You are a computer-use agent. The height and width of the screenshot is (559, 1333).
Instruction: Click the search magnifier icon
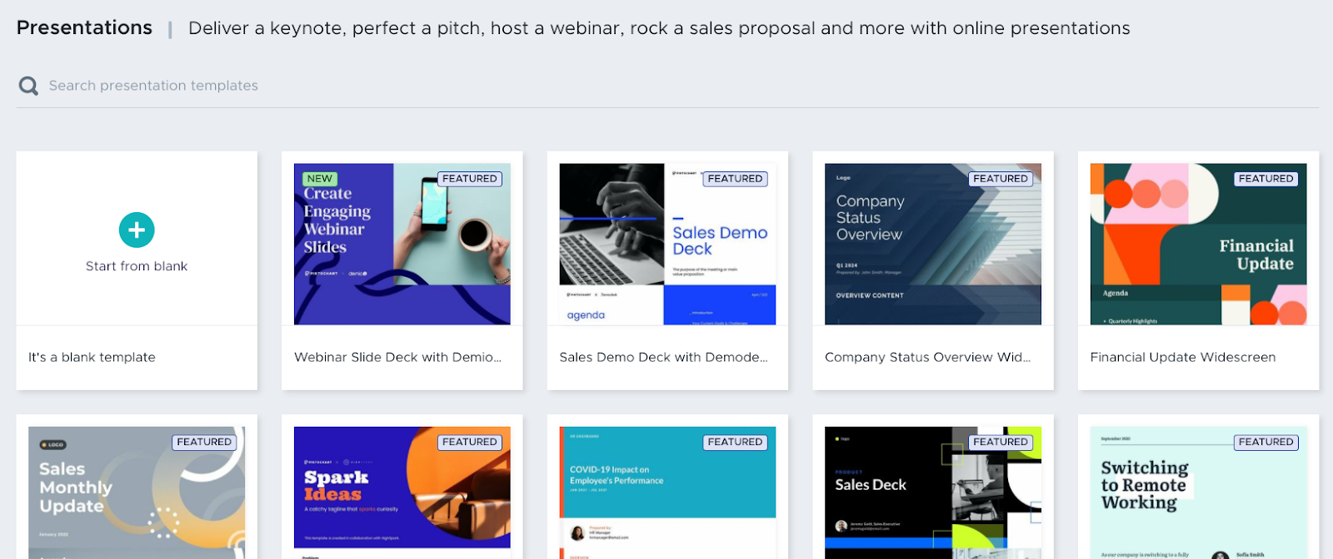(28, 86)
